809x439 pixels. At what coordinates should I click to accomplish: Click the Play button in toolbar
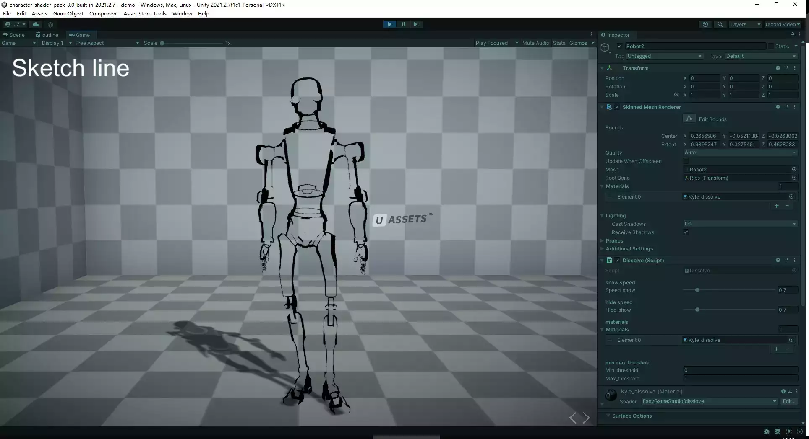coord(389,24)
